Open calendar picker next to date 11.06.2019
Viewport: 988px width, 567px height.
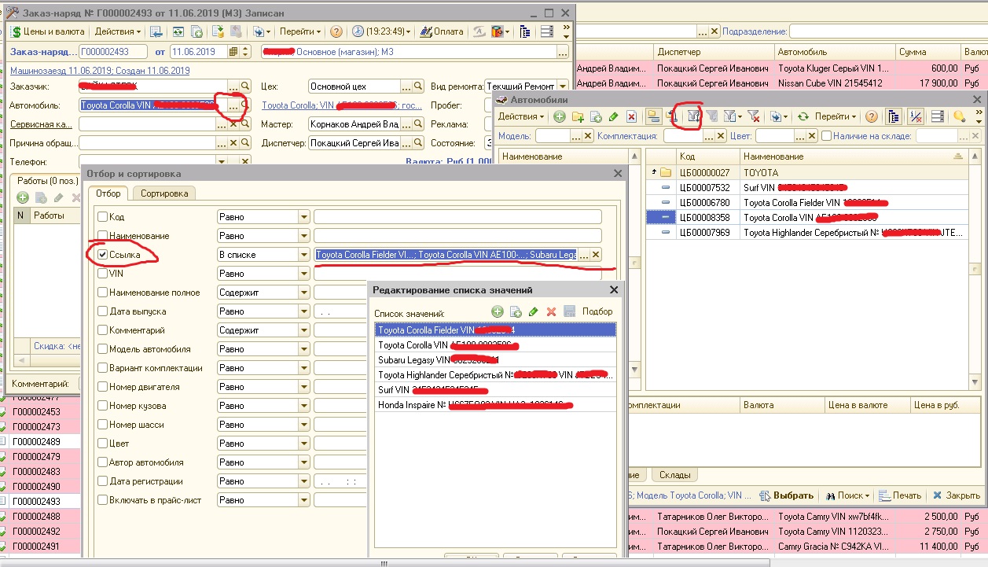pyautogui.click(x=233, y=52)
